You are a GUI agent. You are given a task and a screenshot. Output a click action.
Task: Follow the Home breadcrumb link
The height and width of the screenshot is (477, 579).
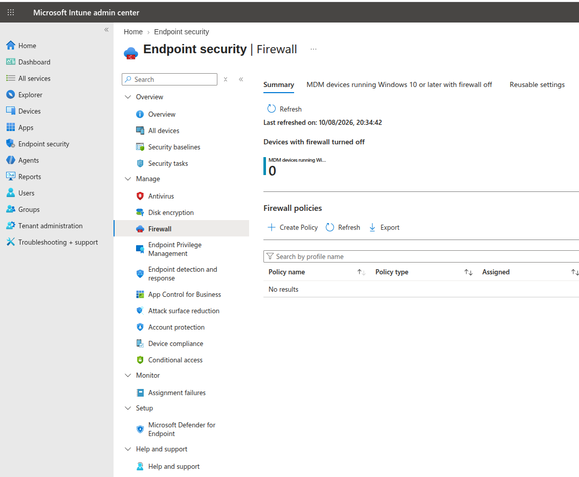[x=133, y=32]
